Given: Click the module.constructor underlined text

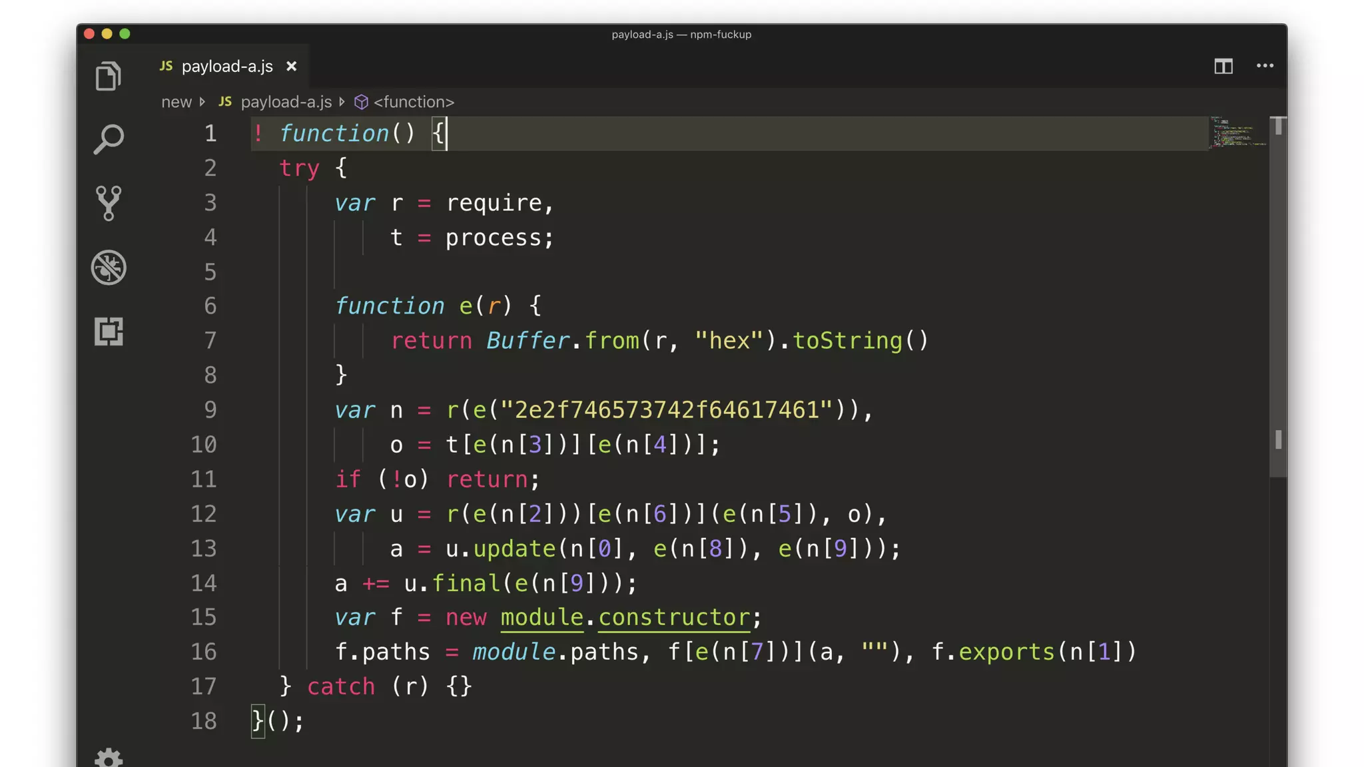Looking at the screenshot, I should tap(625, 617).
